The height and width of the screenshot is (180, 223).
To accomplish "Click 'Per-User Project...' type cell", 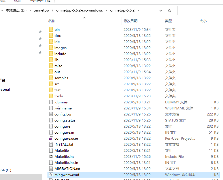I will [x=180, y=138].
